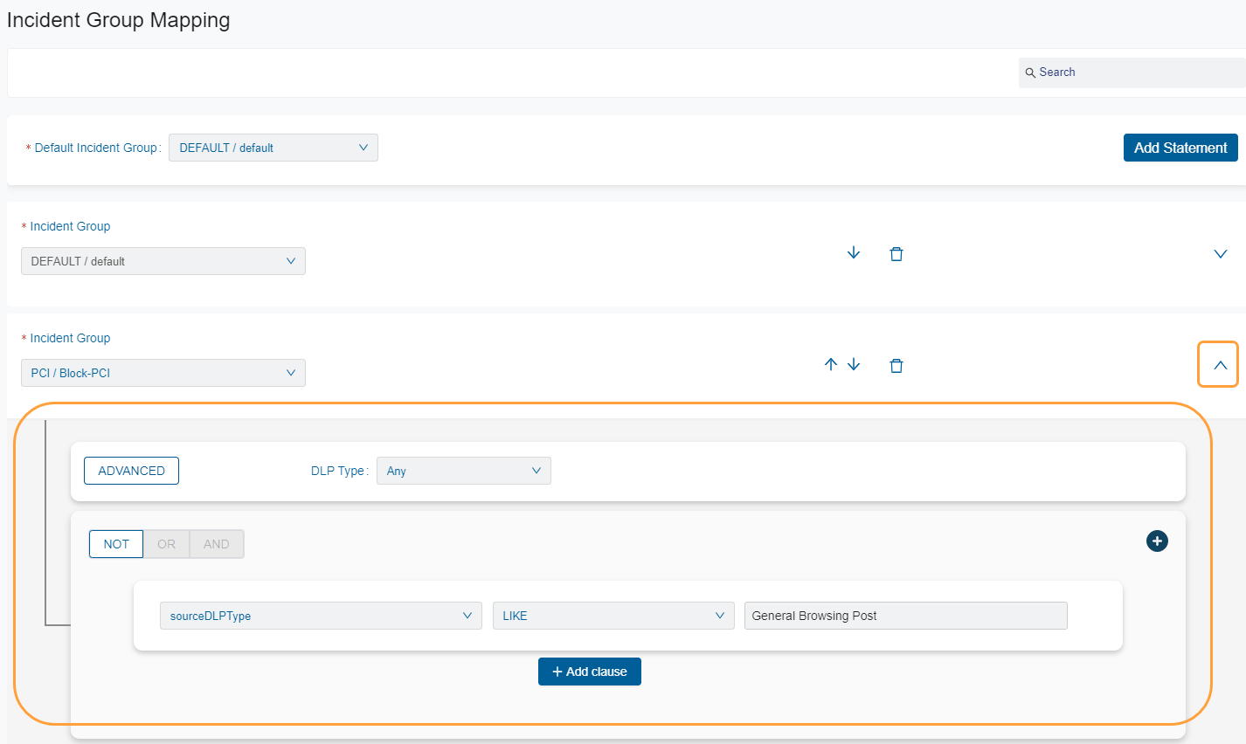This screenshot has width=1246, height=744.
Task: Toggle the NOT operator
Action: tap(116, 544)
